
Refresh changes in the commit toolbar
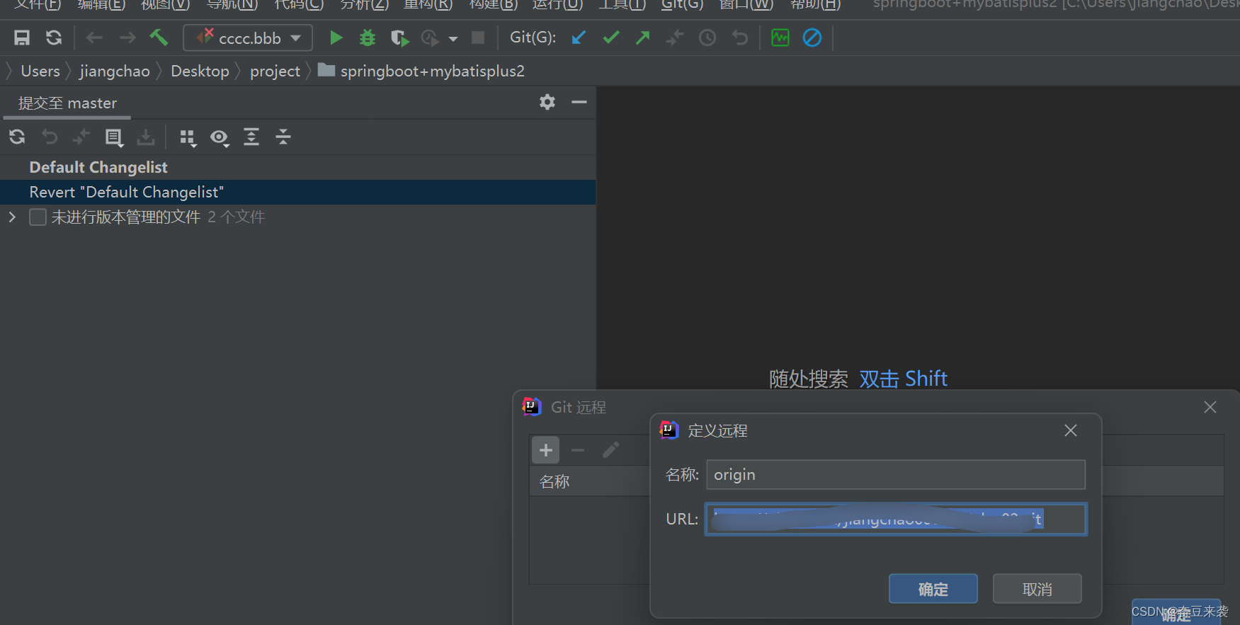click(17, 137)
